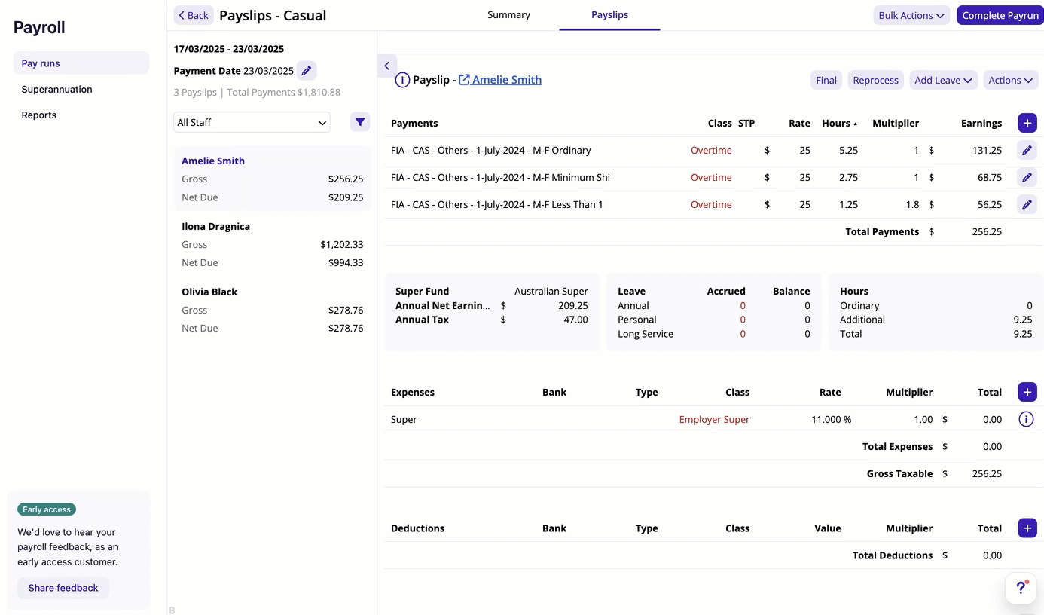Mark the payslip as Final
This screenshot has width=1044, height=615.
(826, 80)
